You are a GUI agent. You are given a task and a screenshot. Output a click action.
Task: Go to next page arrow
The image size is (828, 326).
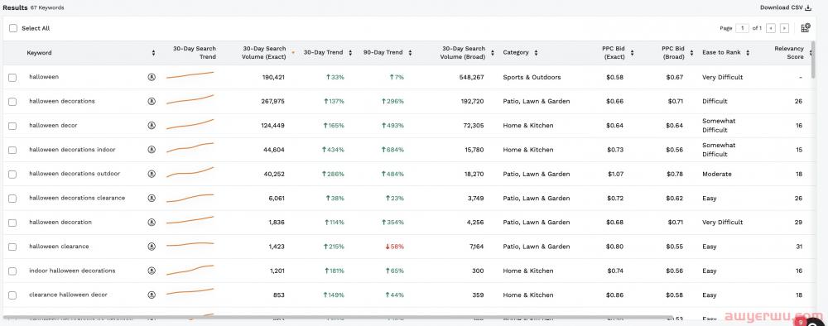(x=785, y=28)
